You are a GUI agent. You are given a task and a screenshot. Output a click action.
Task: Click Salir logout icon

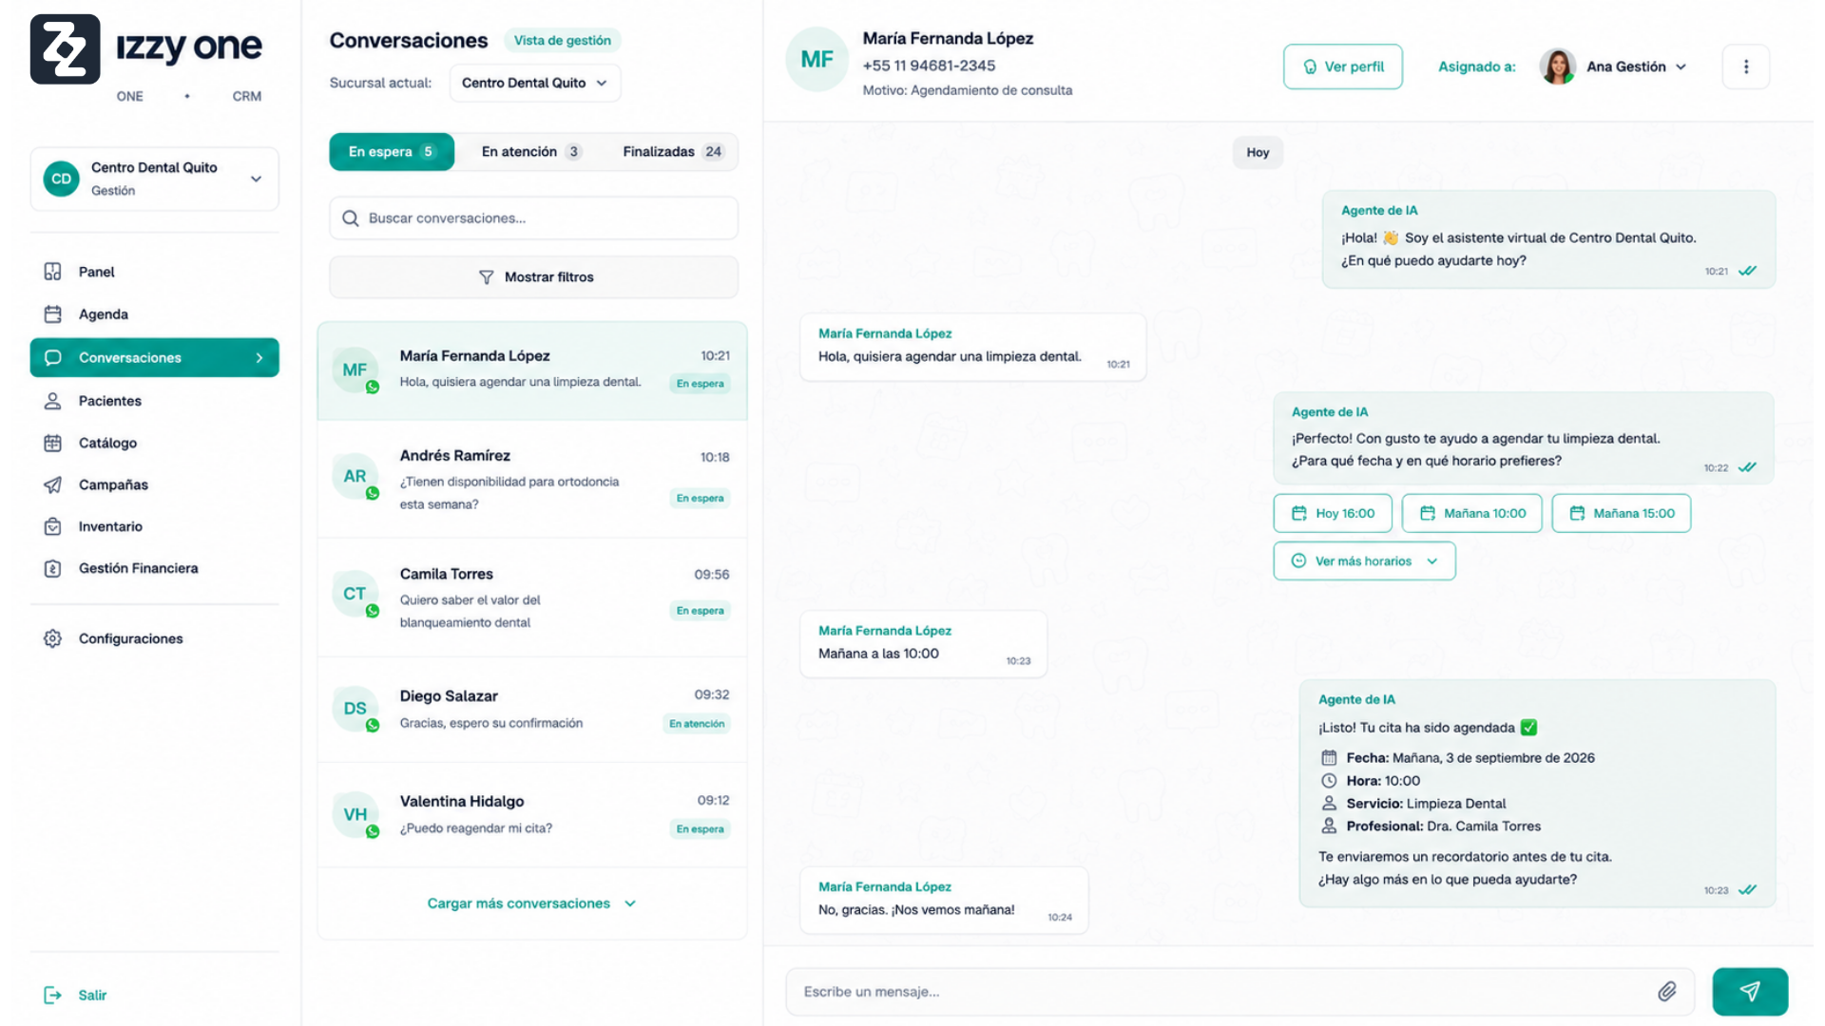pyautogui.click(x=52, y=995)
